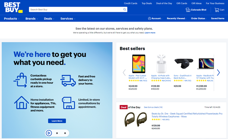
Task: Click the Time left countdown text
Action: (x=212, y=107)
